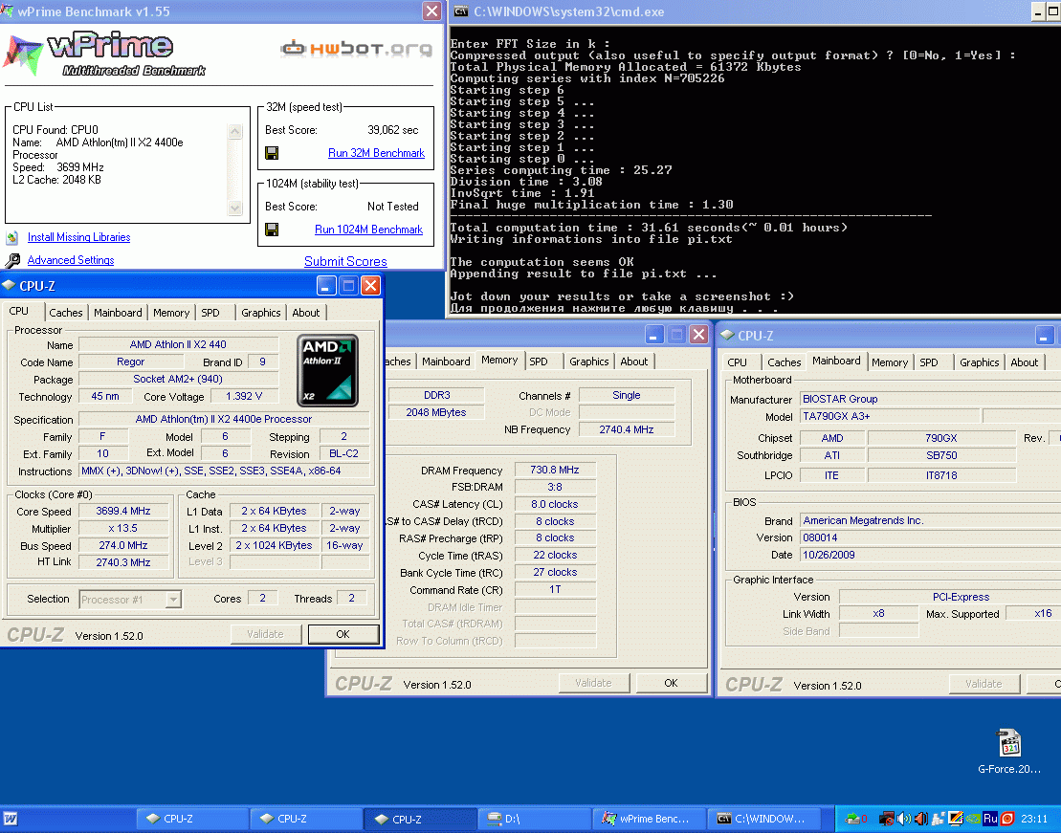The height and width of the screenshot is (833, 1061).
Task: Click the icon beside Install Missing Libraries
Action: click(x=12, y=237)
